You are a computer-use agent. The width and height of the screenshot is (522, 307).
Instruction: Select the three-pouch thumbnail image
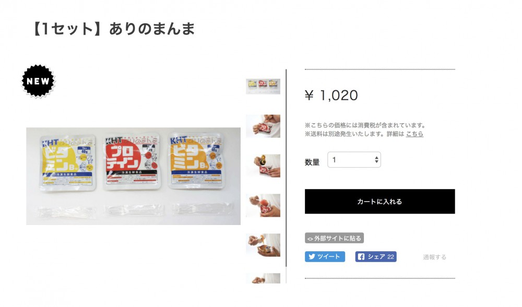[x=263, y=87]
